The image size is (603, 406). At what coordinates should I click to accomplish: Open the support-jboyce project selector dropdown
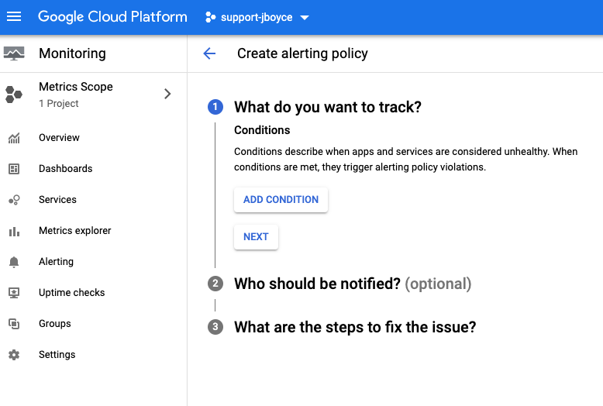[257, 17]
